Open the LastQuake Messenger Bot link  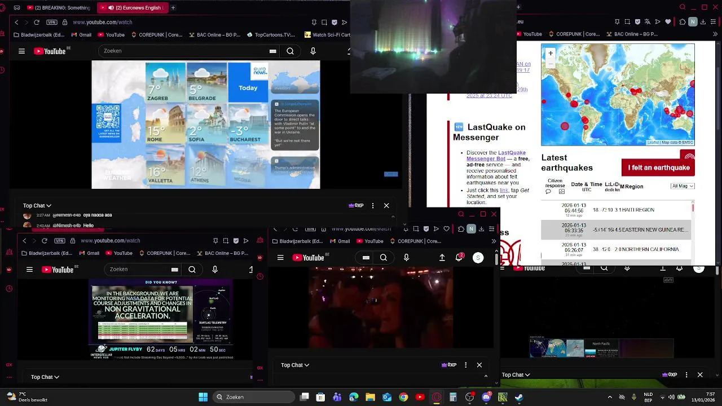(496, 156)
